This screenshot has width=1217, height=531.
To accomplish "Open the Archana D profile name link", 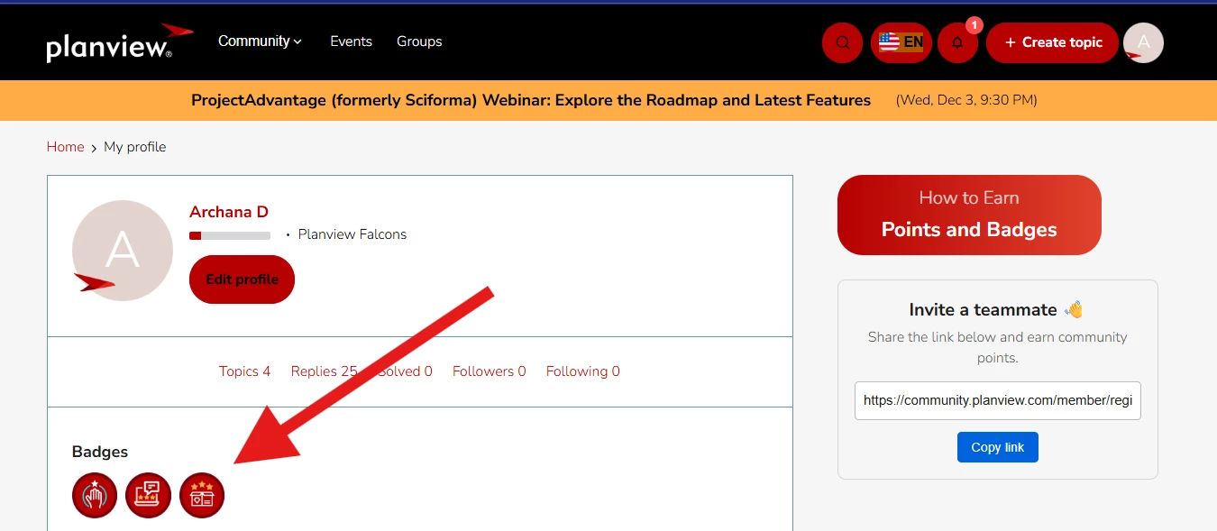I will [x=229, y=212].
